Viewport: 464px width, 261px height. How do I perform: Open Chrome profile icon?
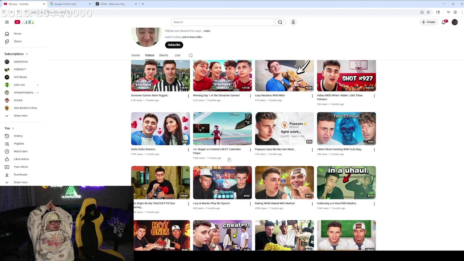(455, 12)
